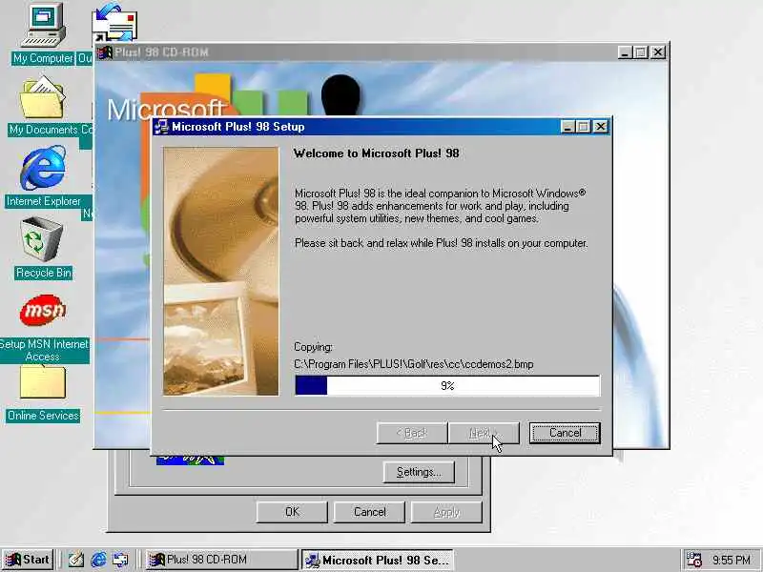Click Cancel in the background properties dialog
Screen dimensions: 763x572
pyautogui.click(x=369, y=512)
